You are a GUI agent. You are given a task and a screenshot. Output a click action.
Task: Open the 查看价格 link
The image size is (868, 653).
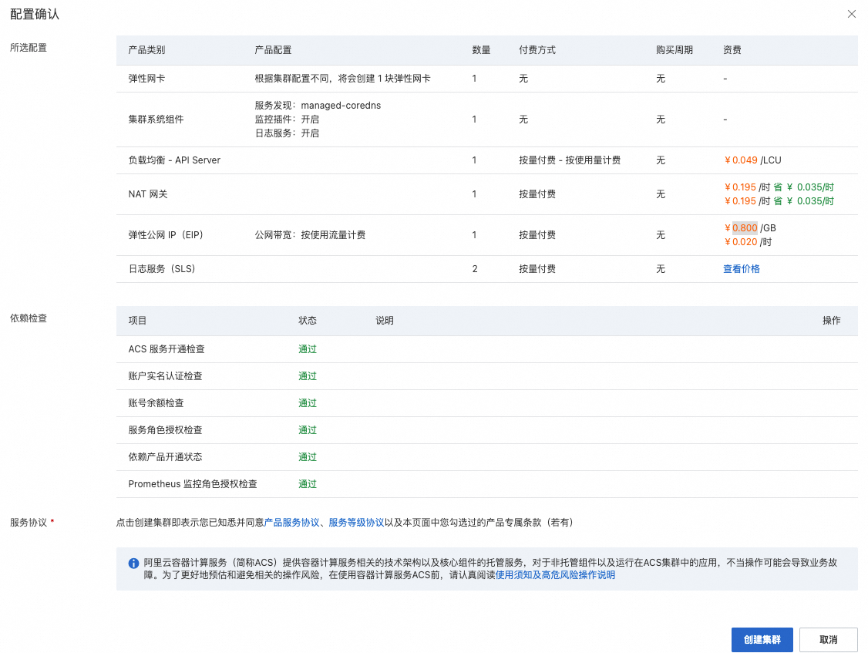click(x=742, y=268)
